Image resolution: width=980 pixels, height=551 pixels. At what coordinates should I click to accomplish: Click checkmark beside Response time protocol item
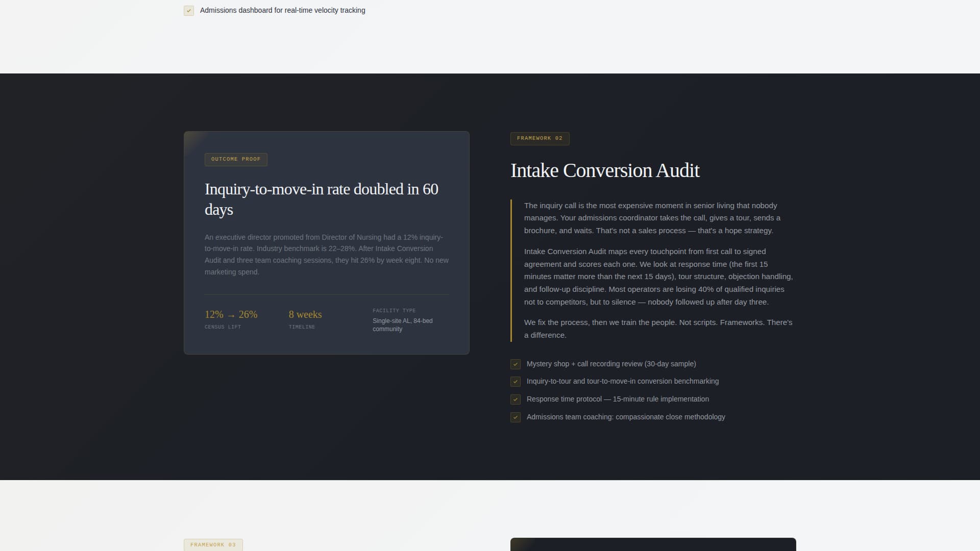(516, 399)
